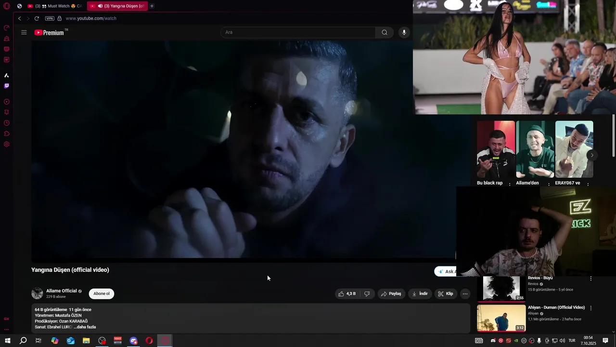Open Windows Start menu

[8, 341]
